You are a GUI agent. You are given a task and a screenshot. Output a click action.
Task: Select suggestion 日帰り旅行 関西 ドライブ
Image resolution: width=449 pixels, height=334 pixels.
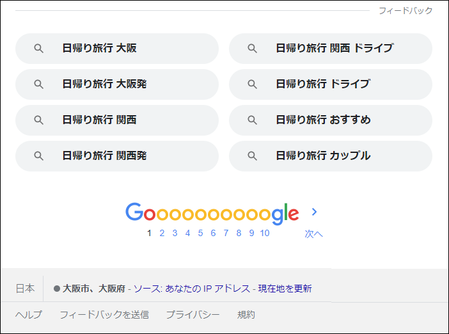pyautogui.click(x=331, y=49)
